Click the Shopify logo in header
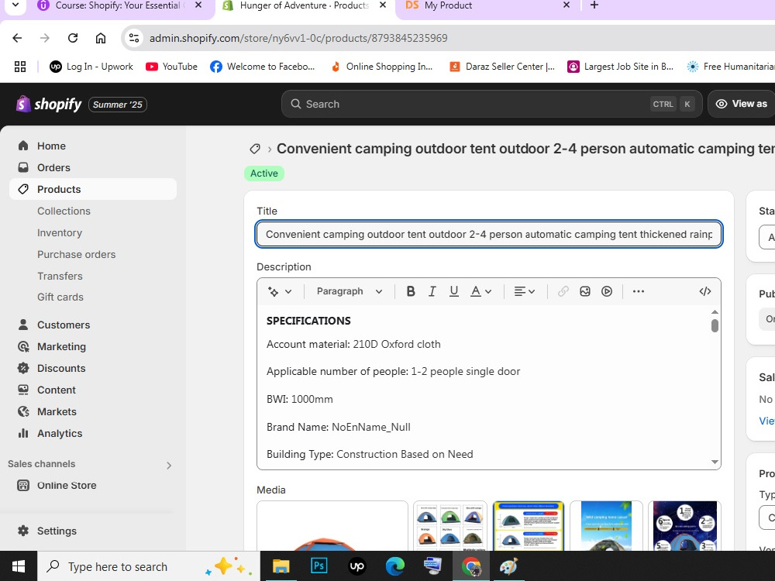The image size is (775, 581). (48, 105)
